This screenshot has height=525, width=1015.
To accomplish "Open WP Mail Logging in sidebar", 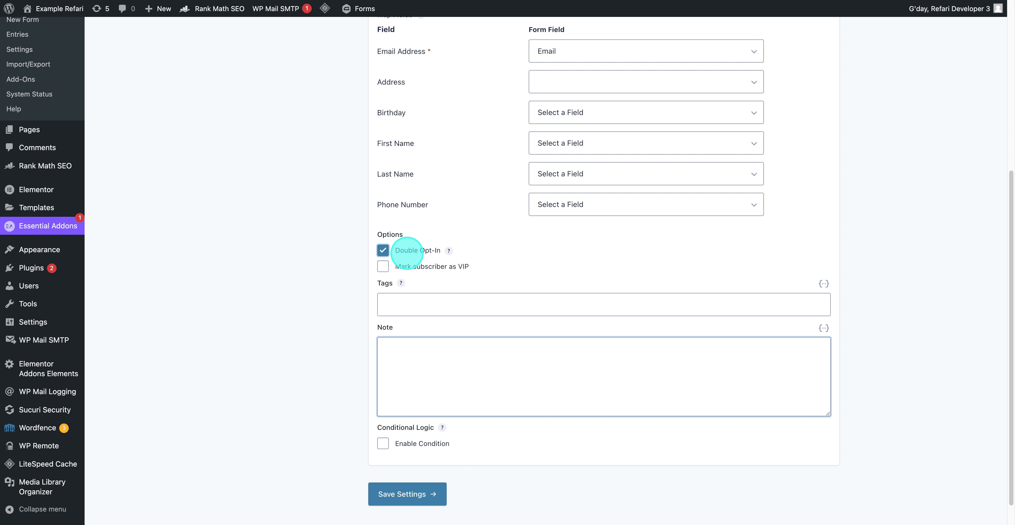I will (x=42, y=392).
